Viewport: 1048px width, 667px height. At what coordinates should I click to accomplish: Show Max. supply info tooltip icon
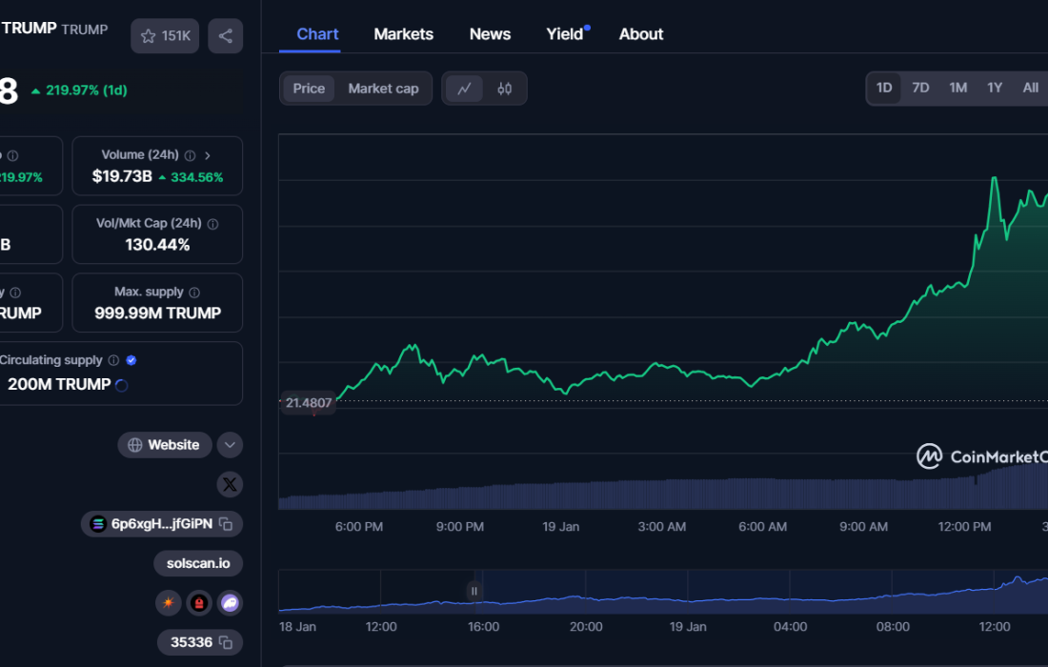194,293
